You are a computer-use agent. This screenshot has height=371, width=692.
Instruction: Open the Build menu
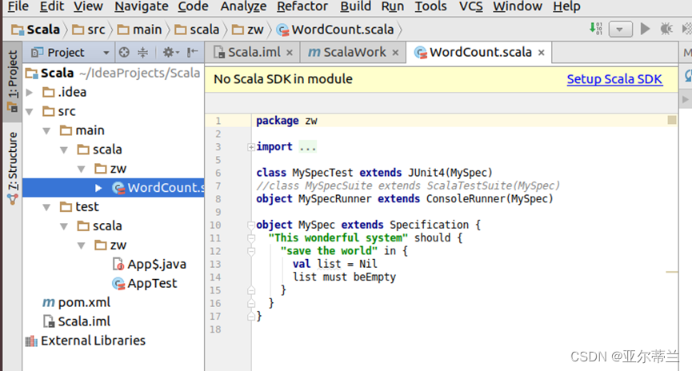click(355, 6)
